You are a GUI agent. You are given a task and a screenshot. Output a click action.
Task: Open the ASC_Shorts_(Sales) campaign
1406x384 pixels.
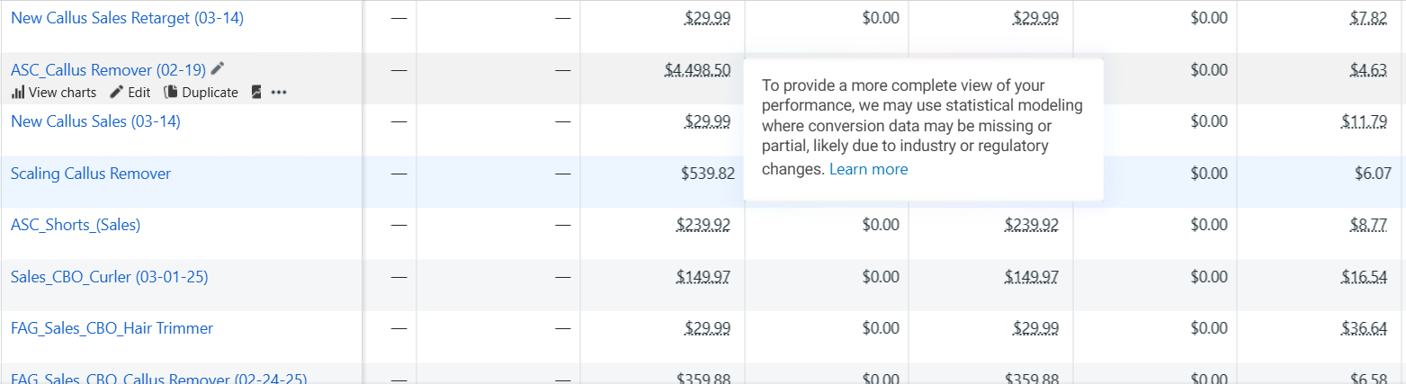tap(76, 225)
